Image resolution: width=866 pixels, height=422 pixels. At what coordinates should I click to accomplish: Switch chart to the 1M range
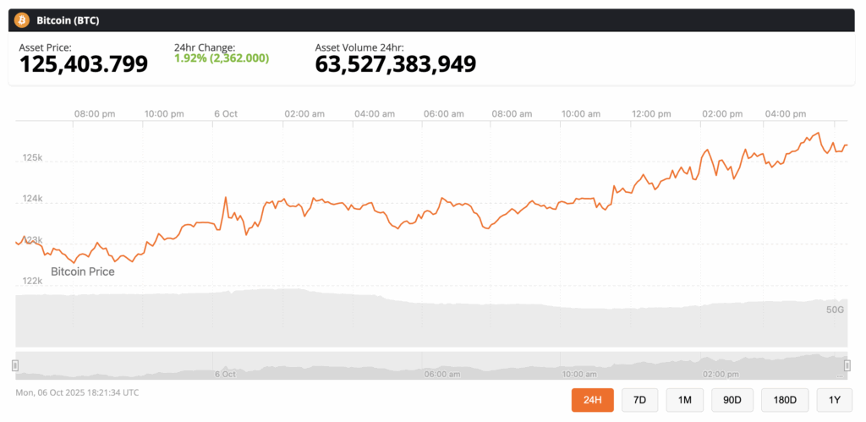point(685,399)
